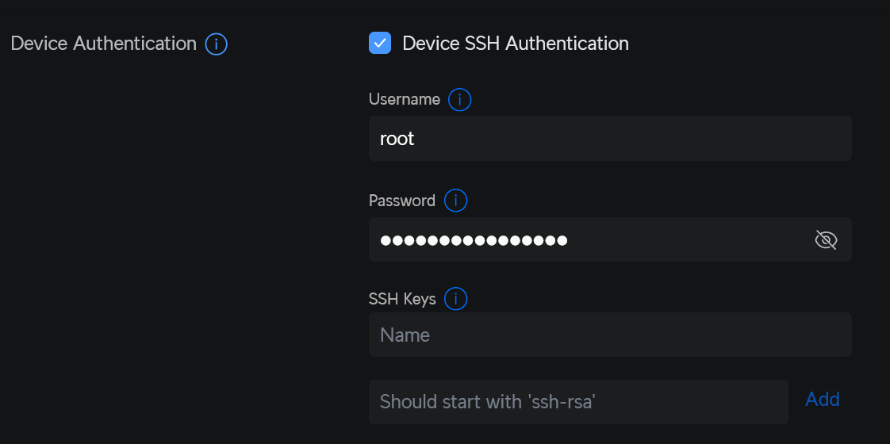The image size is (890, 444).
Task: Click into the Password input field
Action: click(587, 239)
